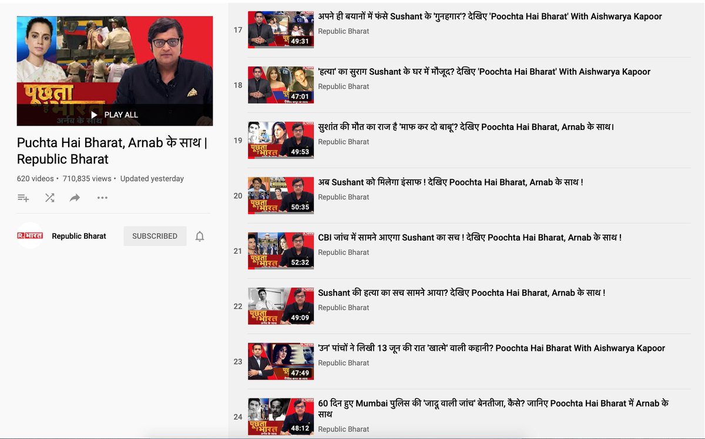
Task: Open video 24 thumbnail with 48:12 duration
Action: click(281, 416)
